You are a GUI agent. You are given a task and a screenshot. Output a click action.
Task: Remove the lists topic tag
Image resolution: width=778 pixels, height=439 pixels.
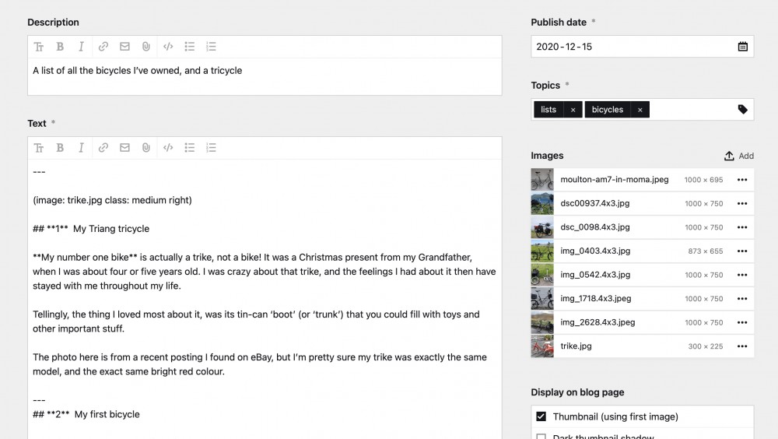coord(573,110)
